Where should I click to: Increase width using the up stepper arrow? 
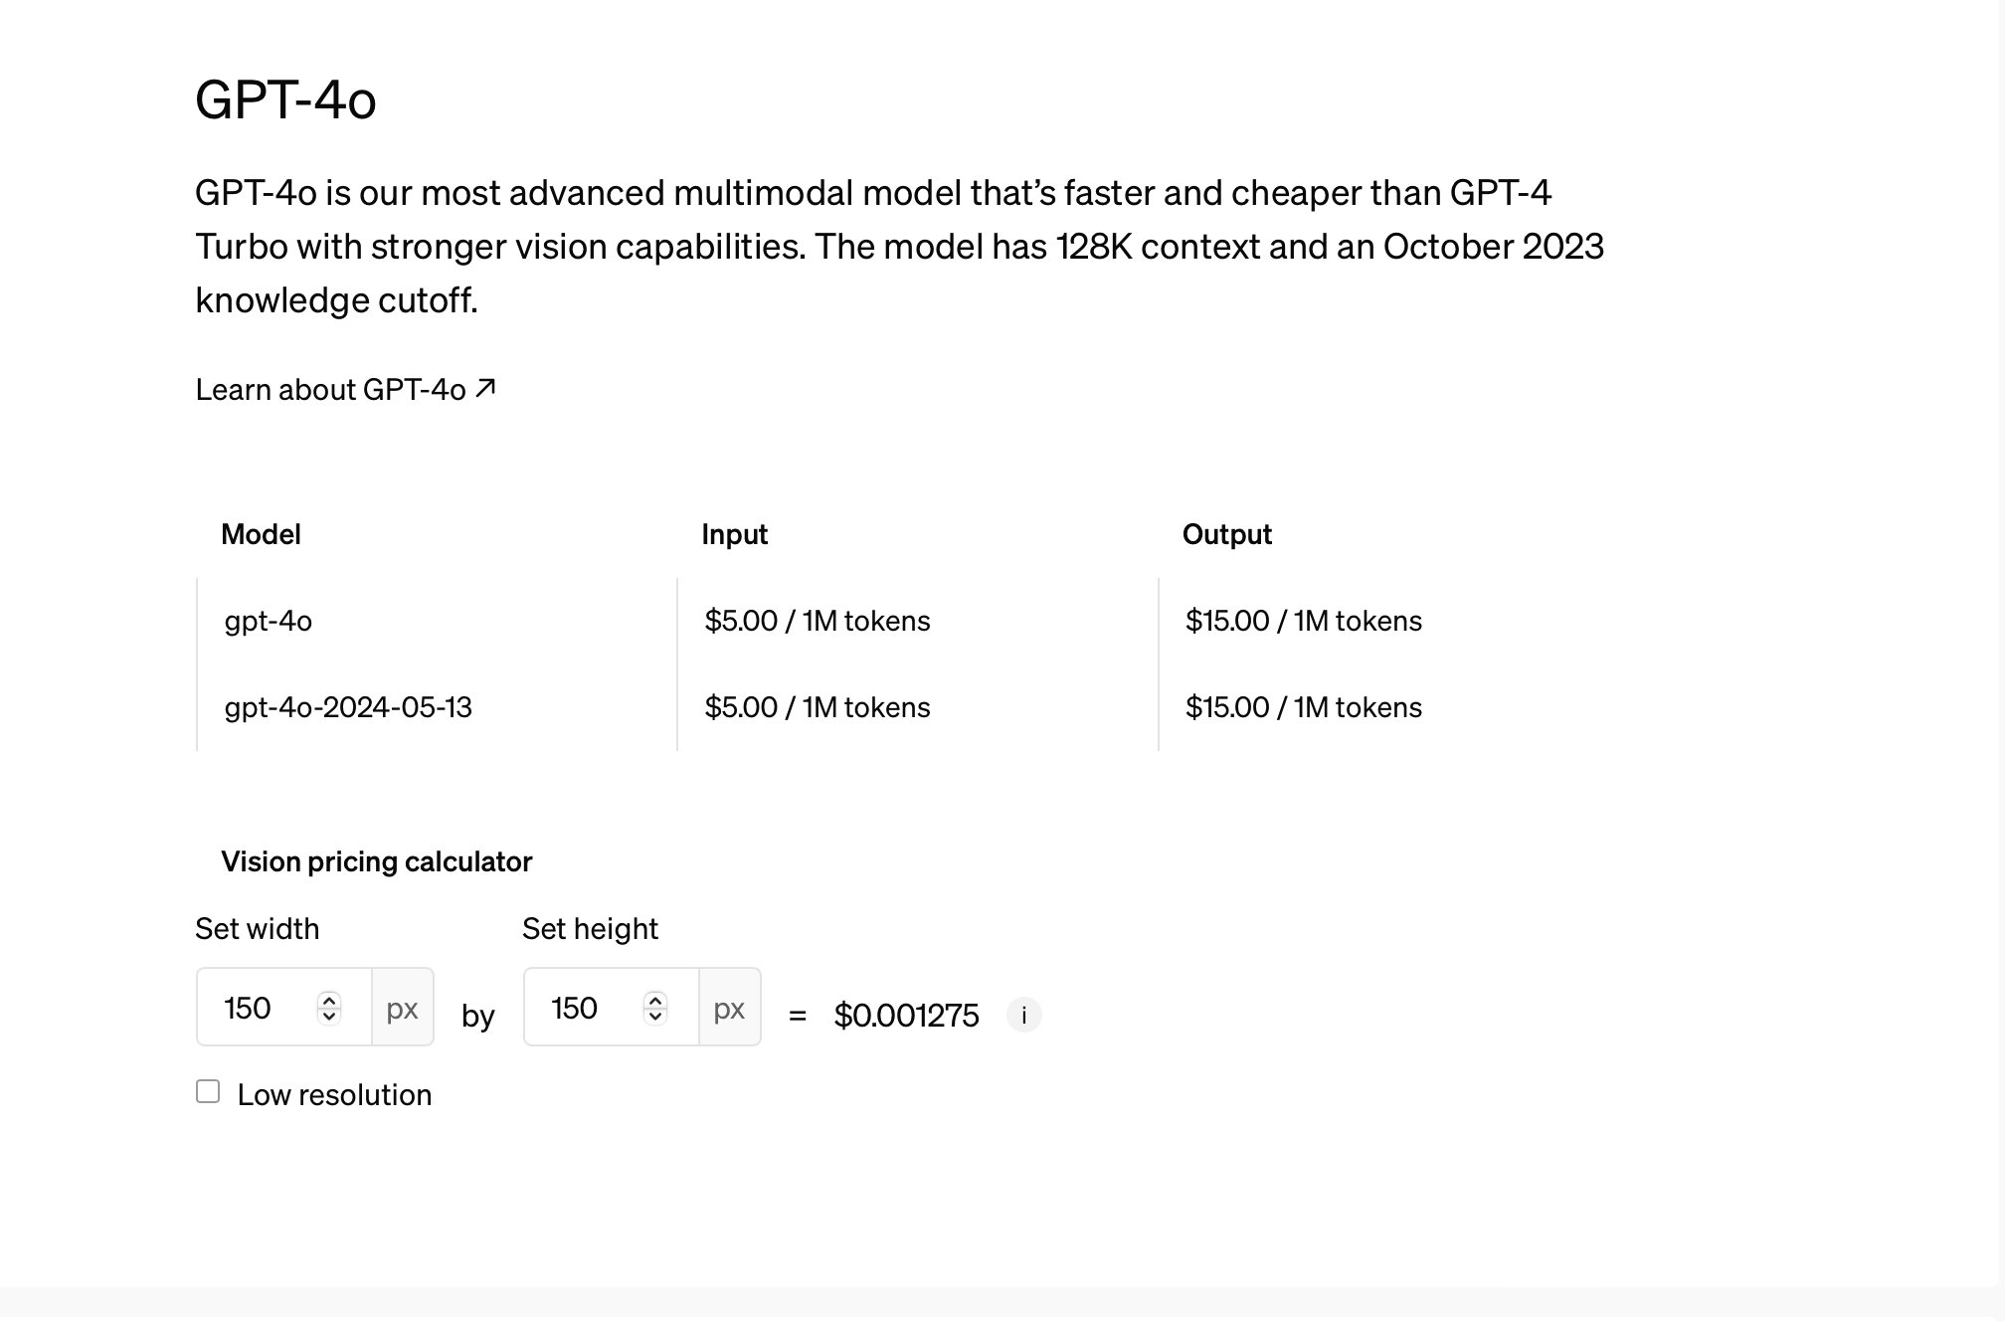pos(329,1000)
